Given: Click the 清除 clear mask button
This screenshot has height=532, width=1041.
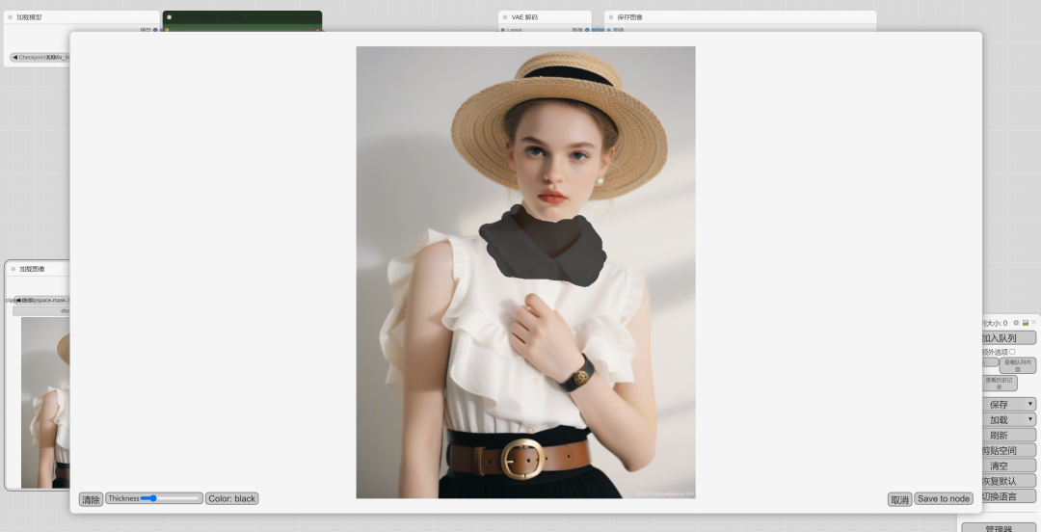Looking at the screenshot, I should pos(91,499).
